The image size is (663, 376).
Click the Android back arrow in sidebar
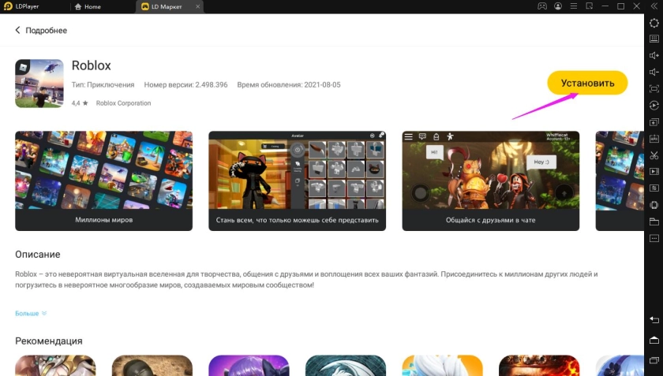(654, 319)
